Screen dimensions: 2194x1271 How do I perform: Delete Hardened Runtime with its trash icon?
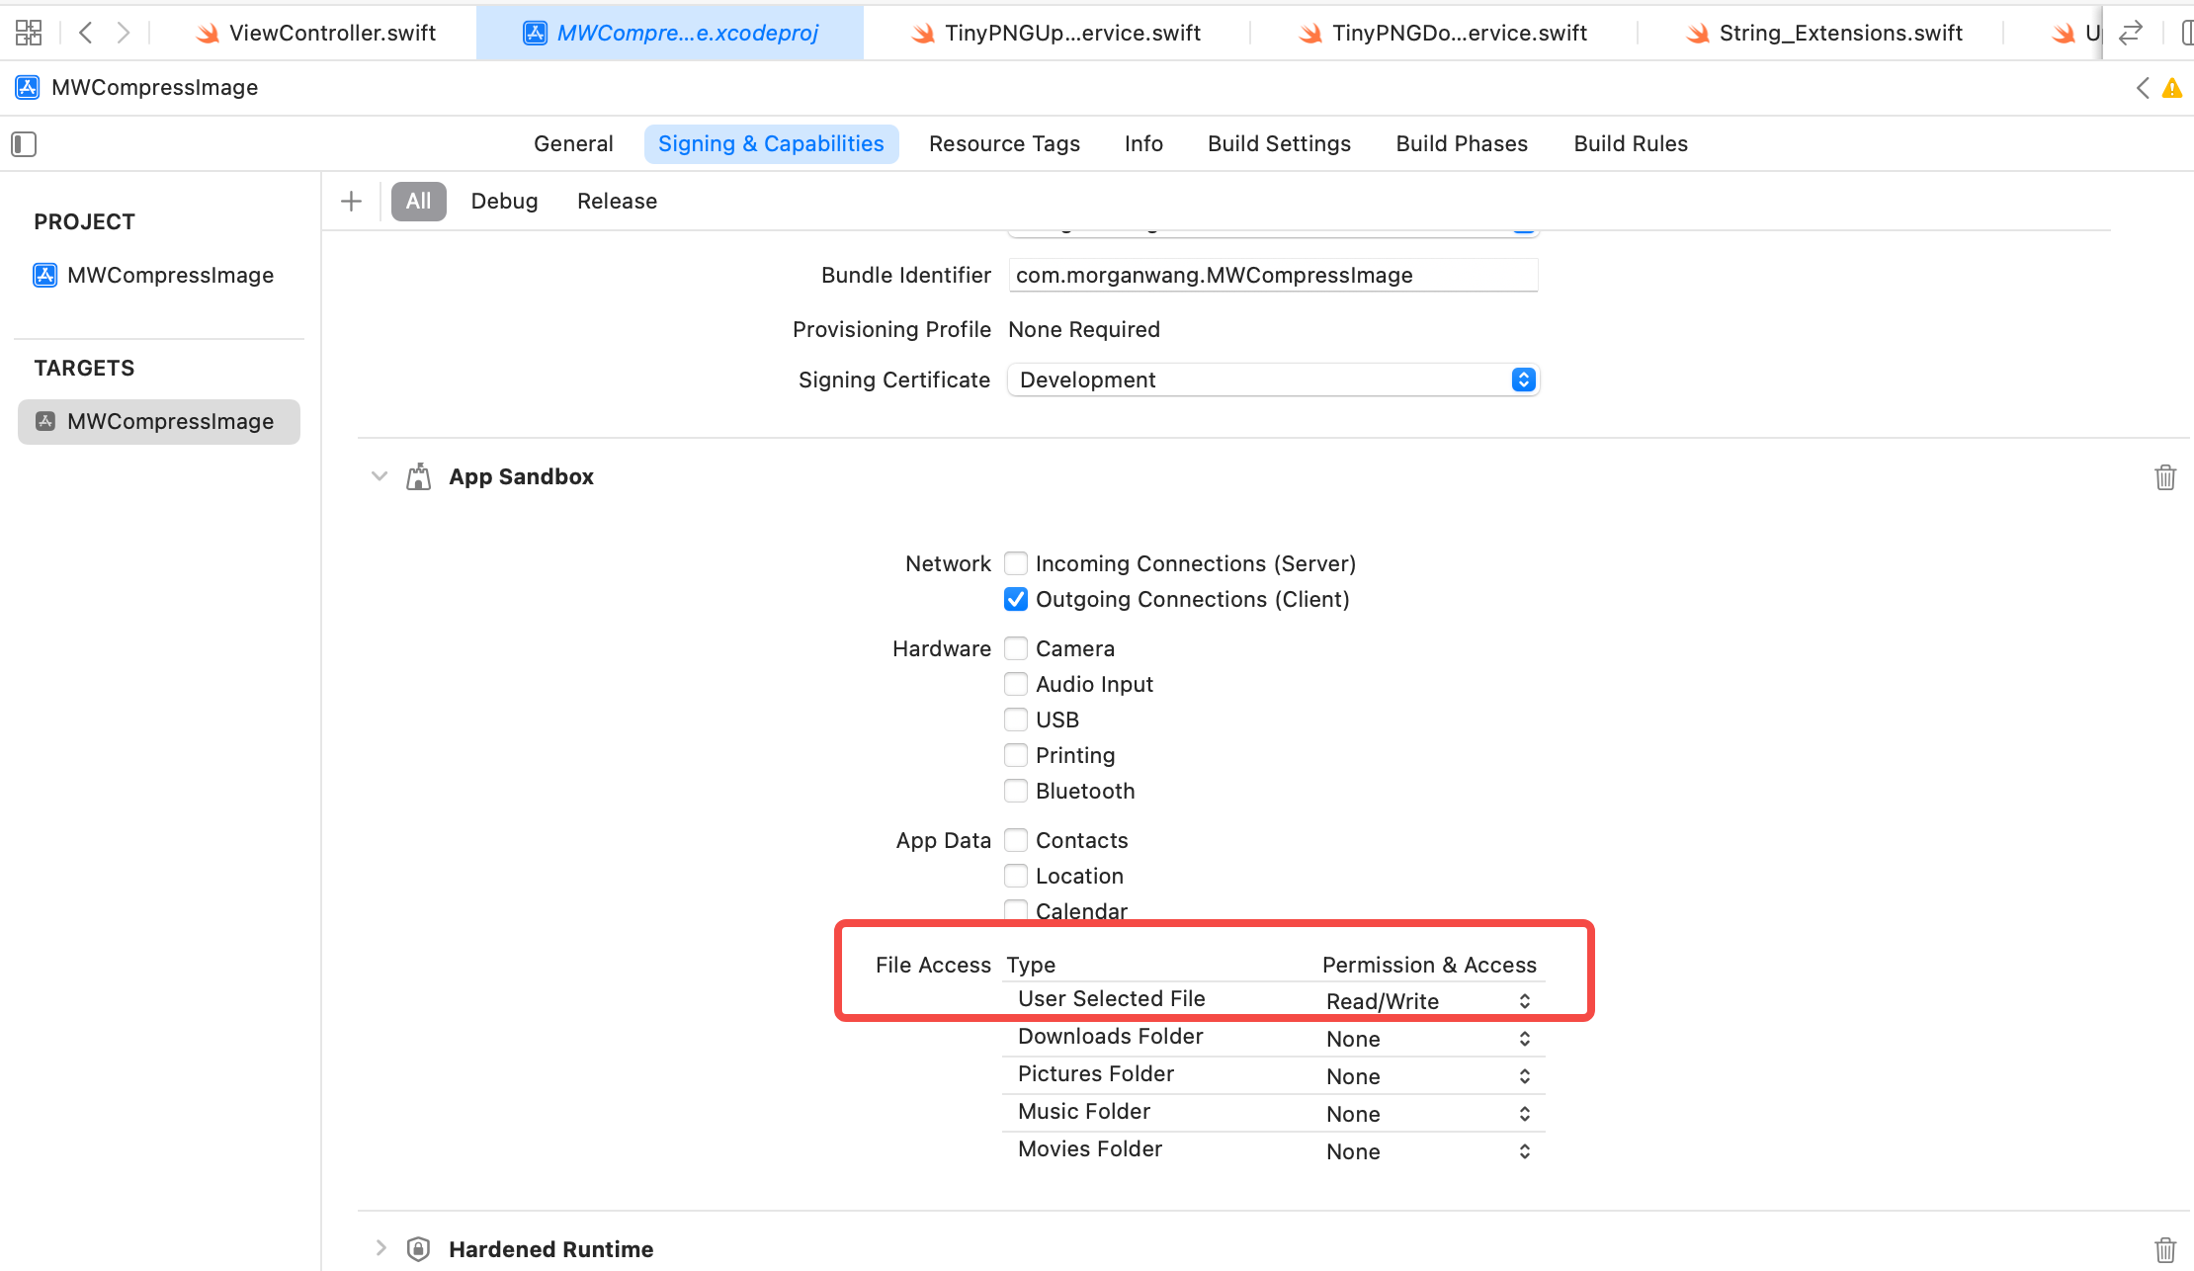(2164, 1249)
